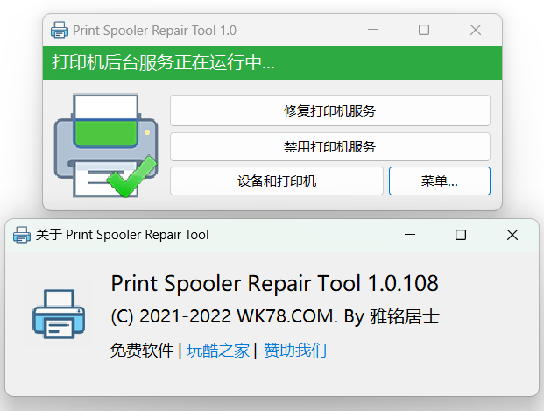Minimize the 关于 About window
This screenshot has height=411, width=544.
point(410,235)
